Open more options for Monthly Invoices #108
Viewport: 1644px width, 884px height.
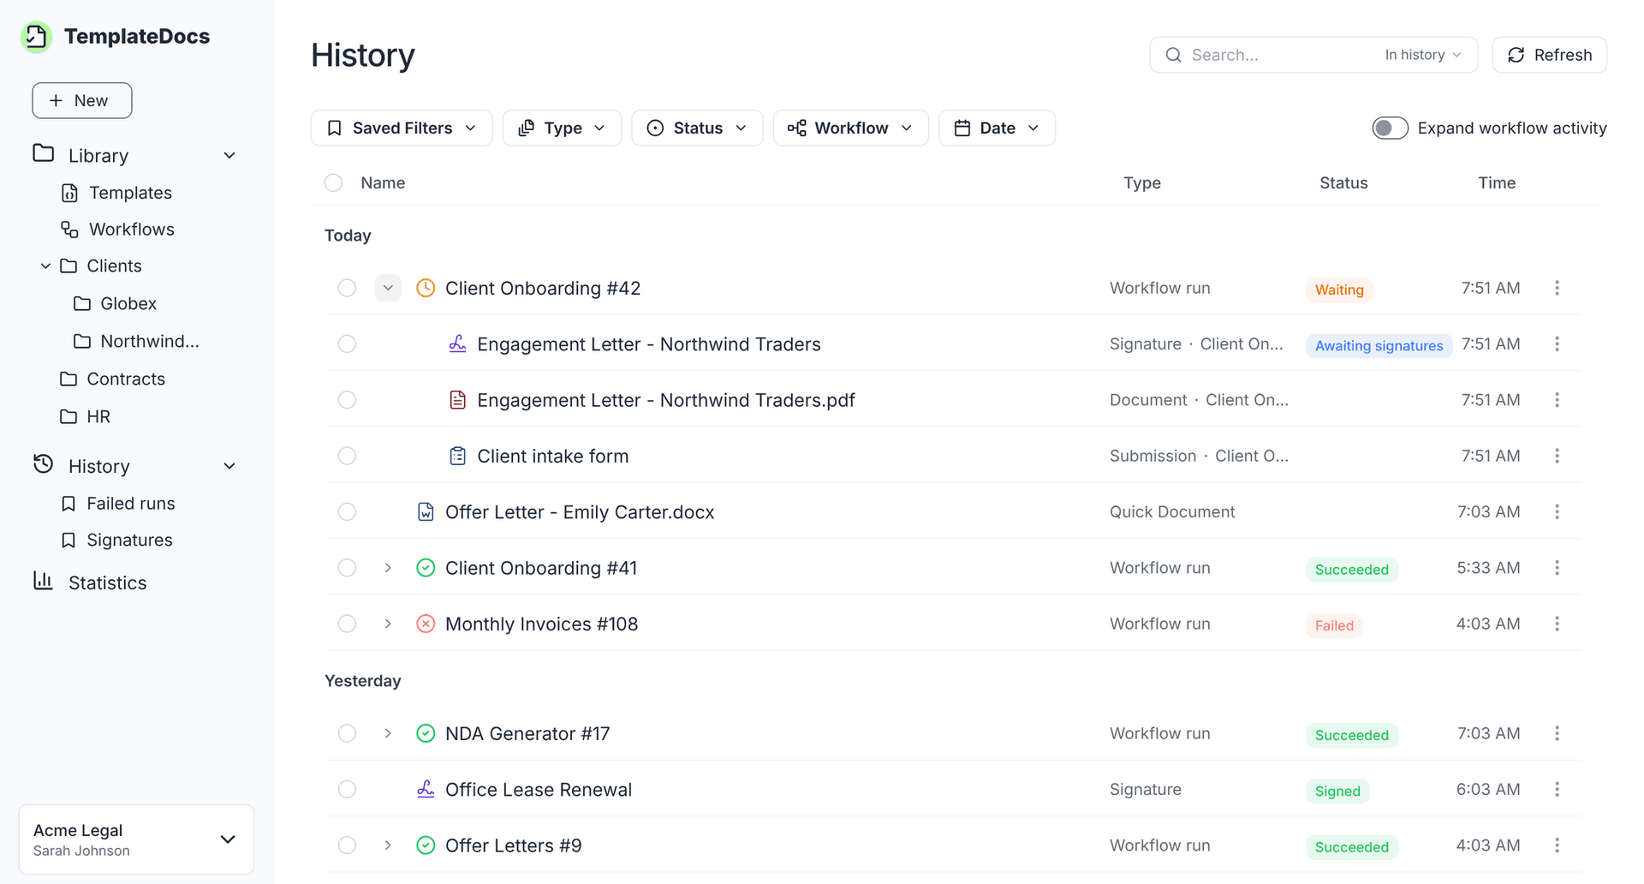[x=1557, y=624]
